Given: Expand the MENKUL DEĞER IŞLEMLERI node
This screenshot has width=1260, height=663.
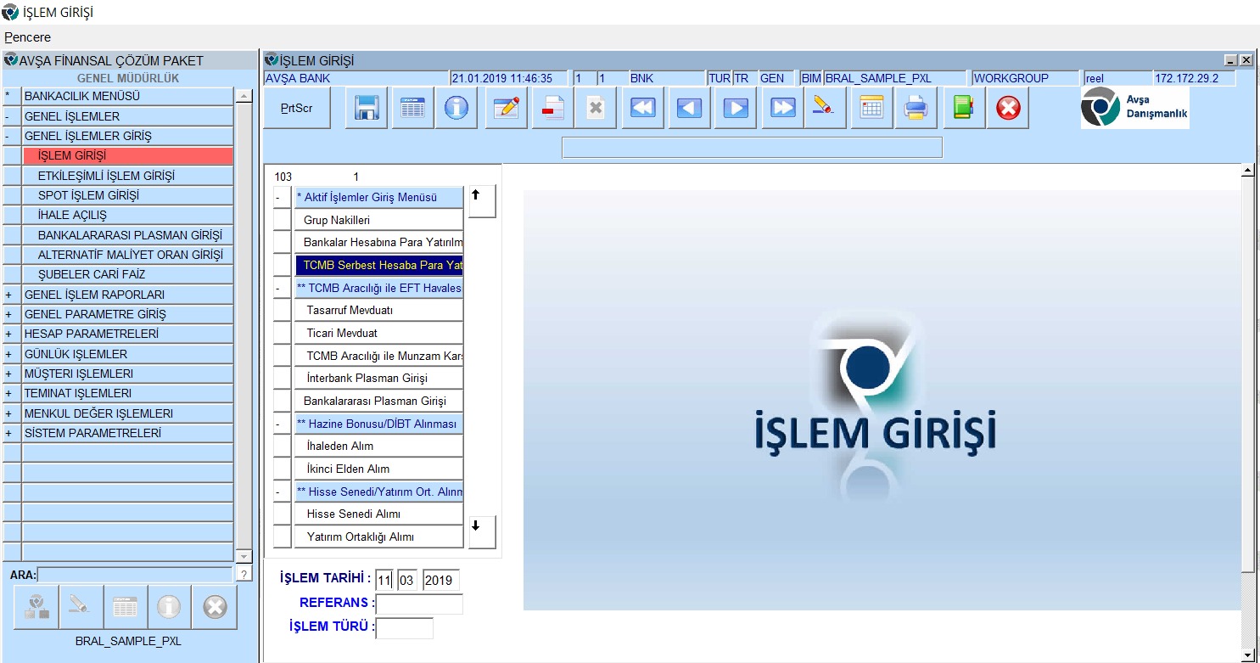Looking at the screenshot, I should 11,413.
